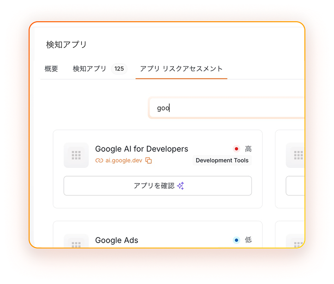Click the 高 risk label

[x=248, y=149]
